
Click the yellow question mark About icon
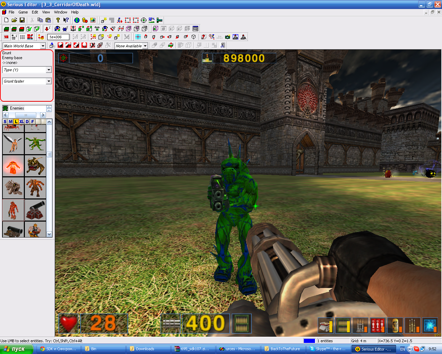click(x=58, y=20)
